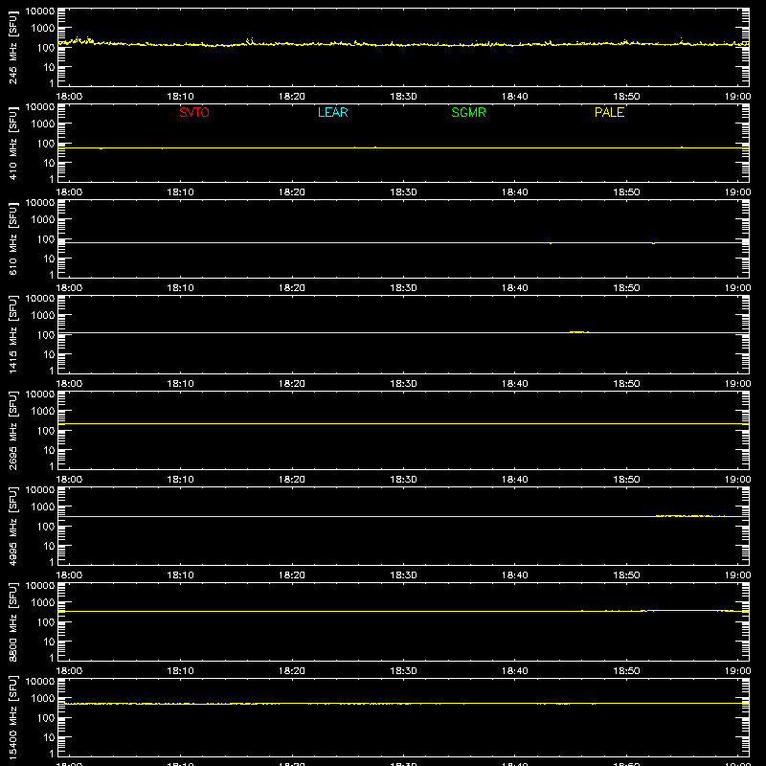Click the 18:00 label under the 8800 MHz panel

coord(69,671)
